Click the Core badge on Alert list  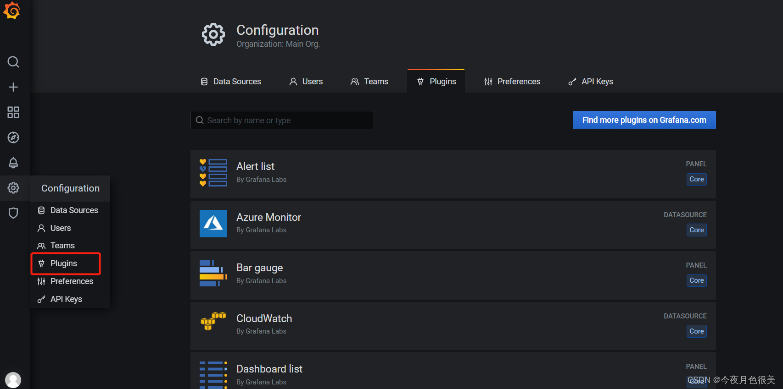[697, 179]
